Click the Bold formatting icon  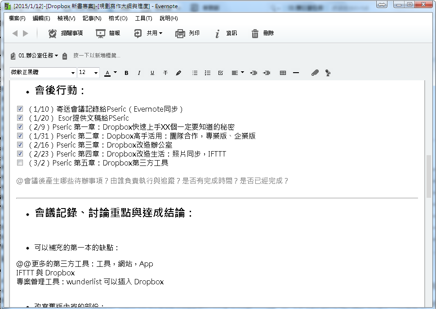click(x=126, y=73)
